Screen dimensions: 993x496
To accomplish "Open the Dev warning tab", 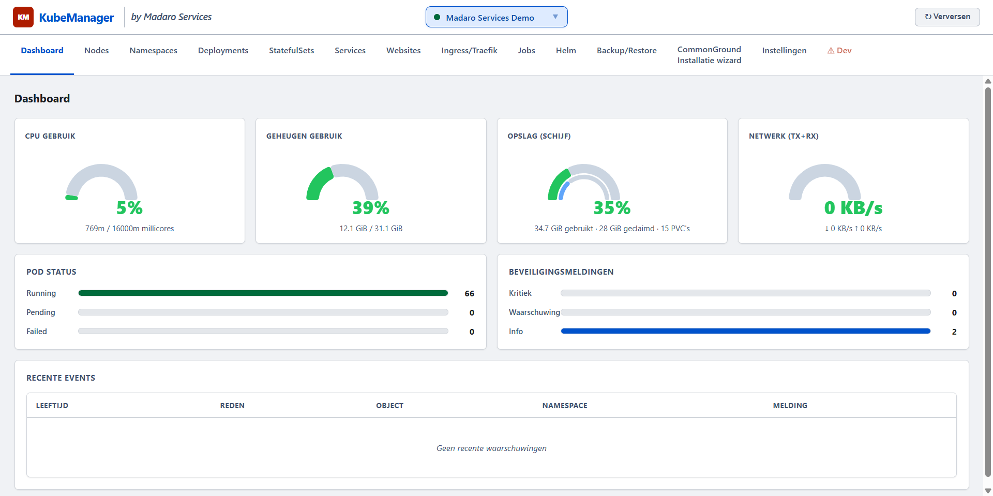I will (839, 51).
